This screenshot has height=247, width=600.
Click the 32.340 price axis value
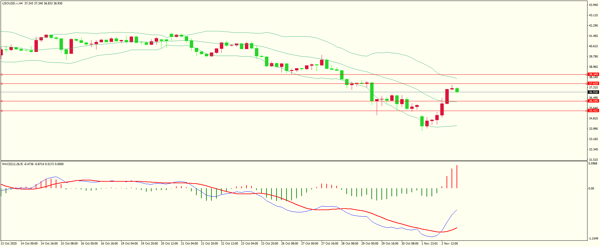[593, 149]
